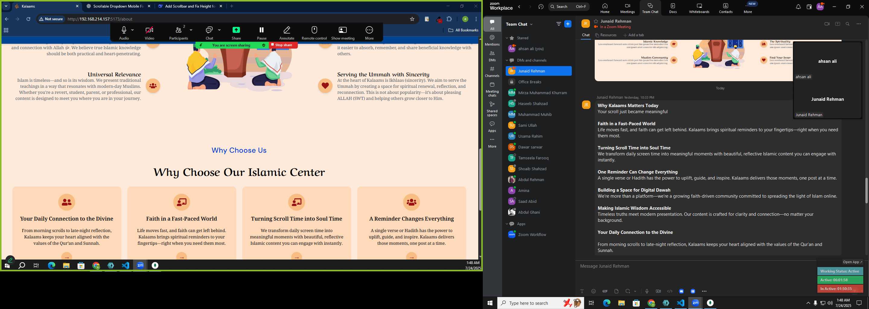This screenshot has height=309, width=869.
Task: Open Zoom Home tab
Action: point(605,8)
